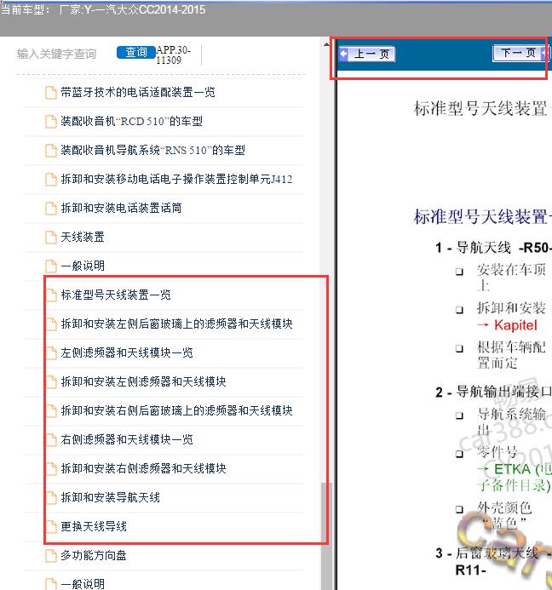
Task: Open 拆卸和安装左侧后窗玻璃上的滤频器和天线模块
Action: 176,324
